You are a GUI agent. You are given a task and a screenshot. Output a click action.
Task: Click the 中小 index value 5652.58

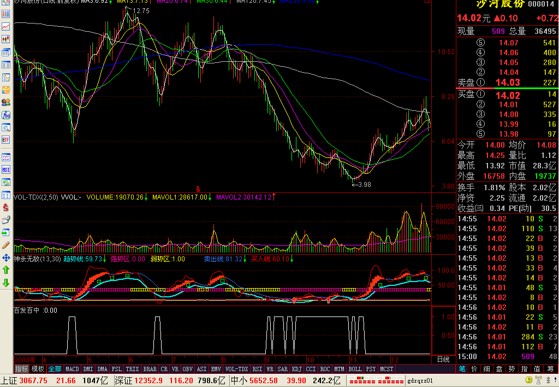tap(264, 380)
